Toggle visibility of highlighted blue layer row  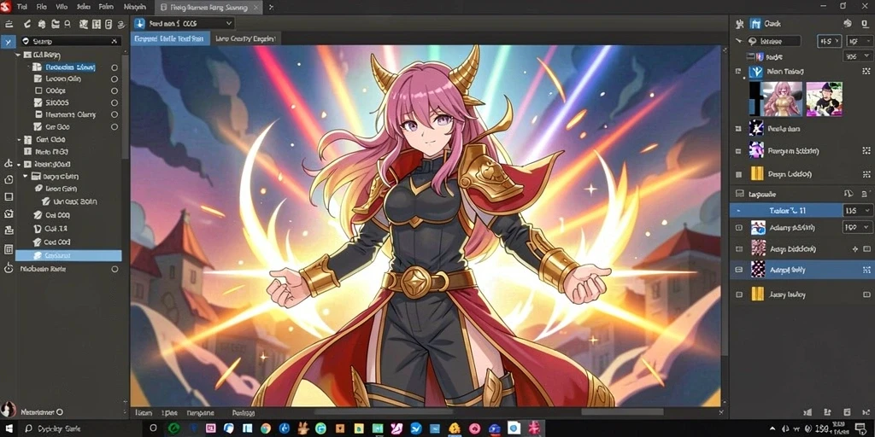click(x=739, y=270)
